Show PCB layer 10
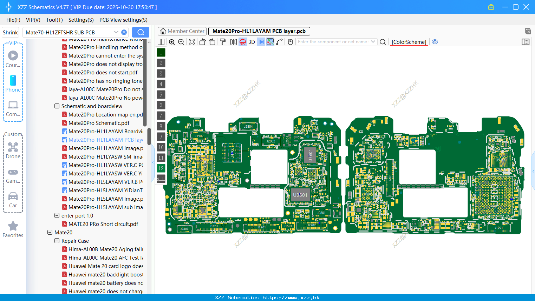Image resolution: width=535 pixels, height=301 pixels. point(161,147)
